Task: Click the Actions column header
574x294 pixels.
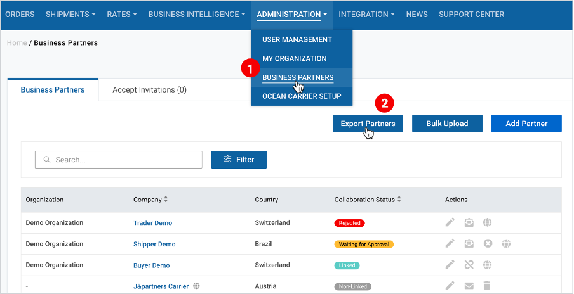Action: point(456,200)
